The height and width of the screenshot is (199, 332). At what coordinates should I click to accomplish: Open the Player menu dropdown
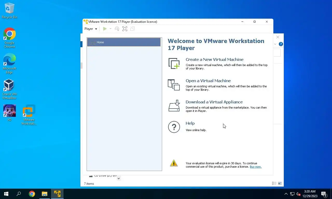(x=91, y=29)
